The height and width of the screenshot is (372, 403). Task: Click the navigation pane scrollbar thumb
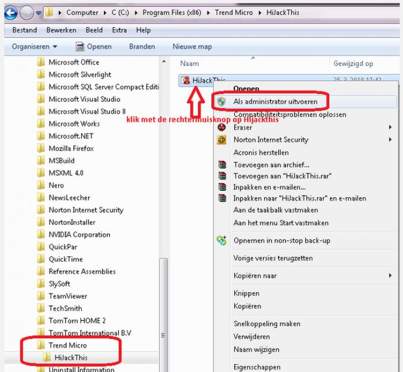pyautogui.click(x=164, y=315)
